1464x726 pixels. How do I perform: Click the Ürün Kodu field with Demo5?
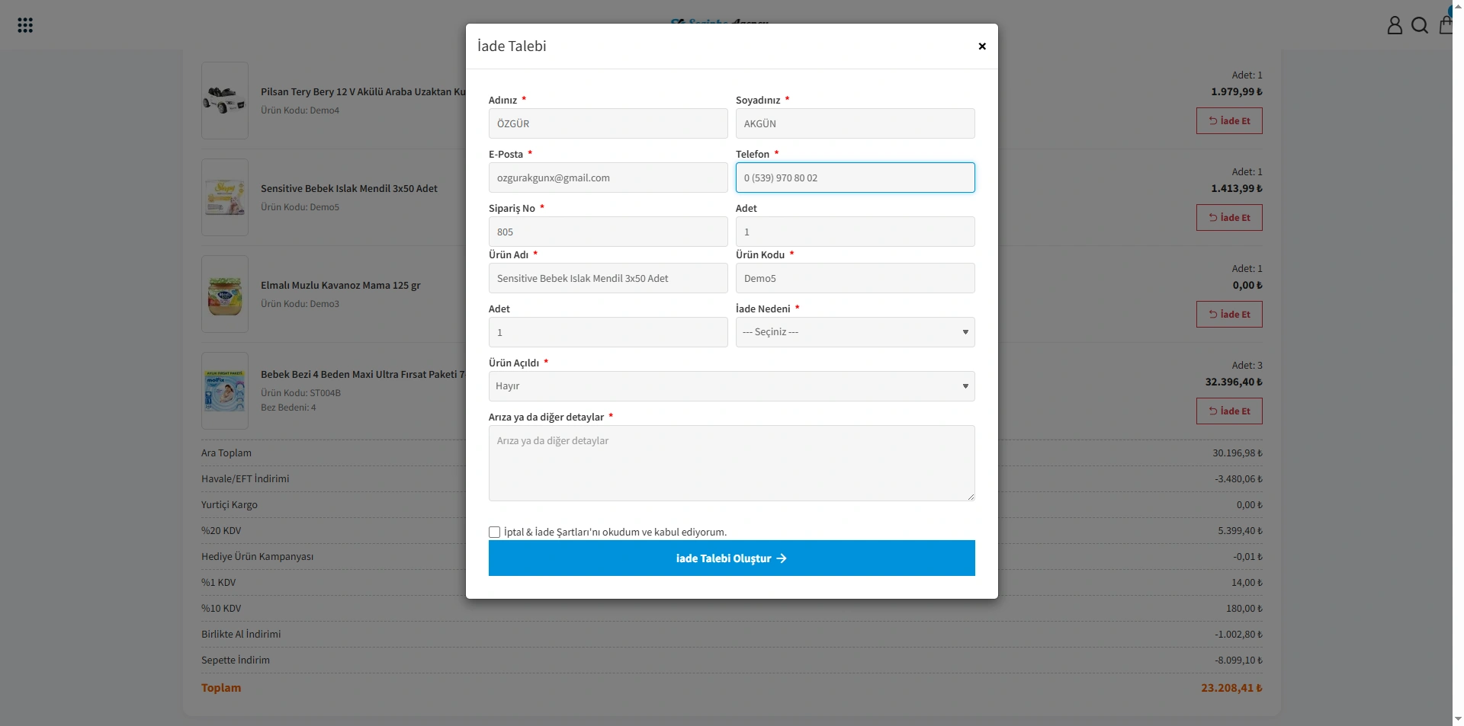[855, 278]
